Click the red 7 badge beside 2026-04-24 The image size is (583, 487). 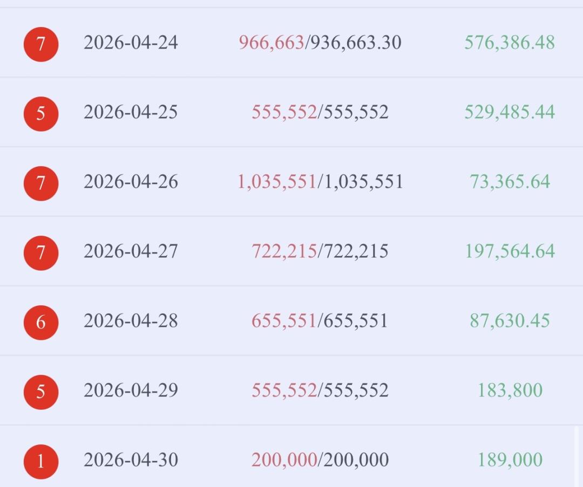pyautogui.click(x=40, y=44)
